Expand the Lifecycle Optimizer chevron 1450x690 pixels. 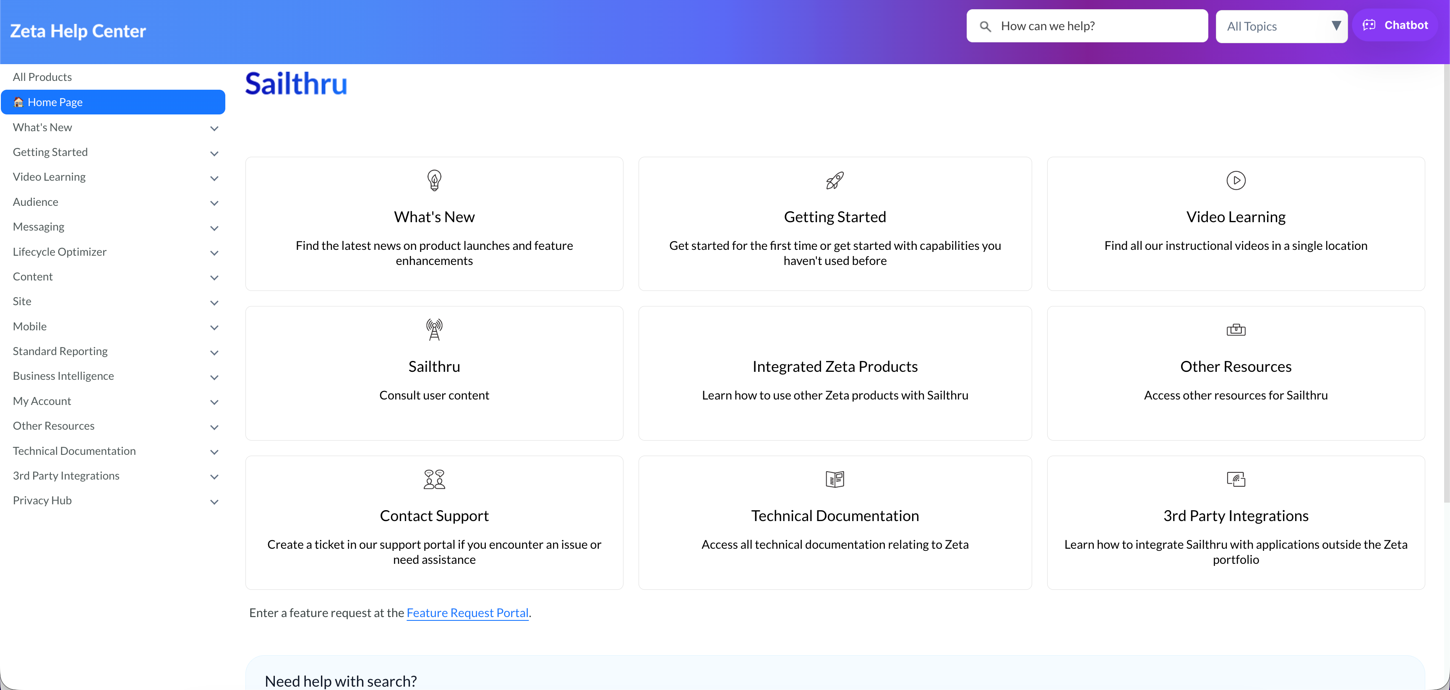214,252
